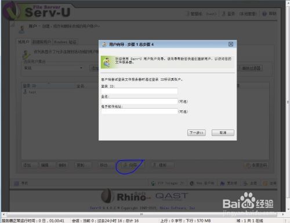Screen dimensions: 290x223
Task: Click the user icon on the test row
Action: click(25, 92)
